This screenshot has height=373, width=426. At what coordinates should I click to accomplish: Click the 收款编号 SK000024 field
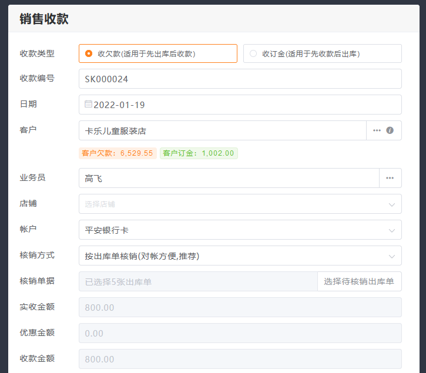[x=240, y=79]
